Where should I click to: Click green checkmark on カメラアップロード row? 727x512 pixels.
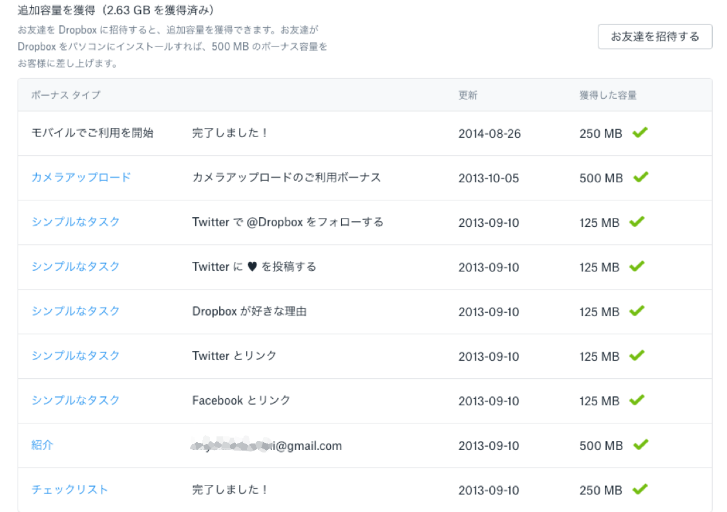(641, 177)
